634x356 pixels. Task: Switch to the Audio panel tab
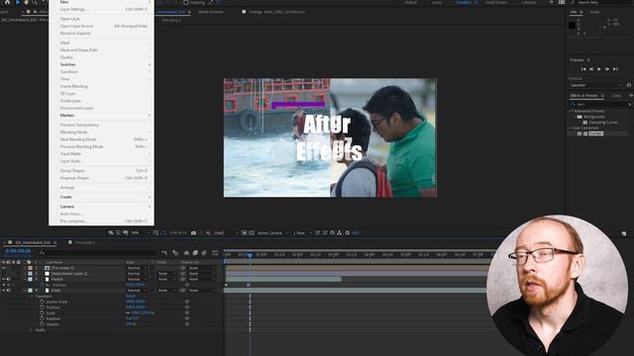coord(594,12)
